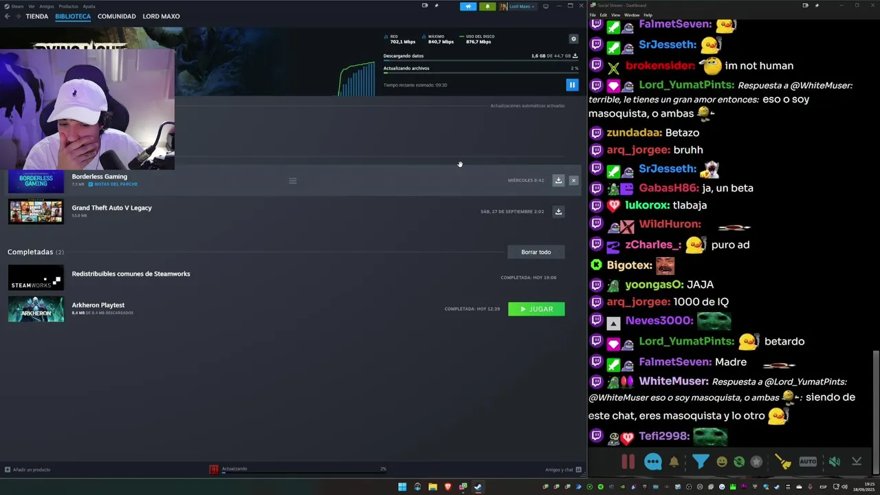Clear chat with the yellow broom icon
The height and width of the screenshot is (495, 880).
click(782, 462)
